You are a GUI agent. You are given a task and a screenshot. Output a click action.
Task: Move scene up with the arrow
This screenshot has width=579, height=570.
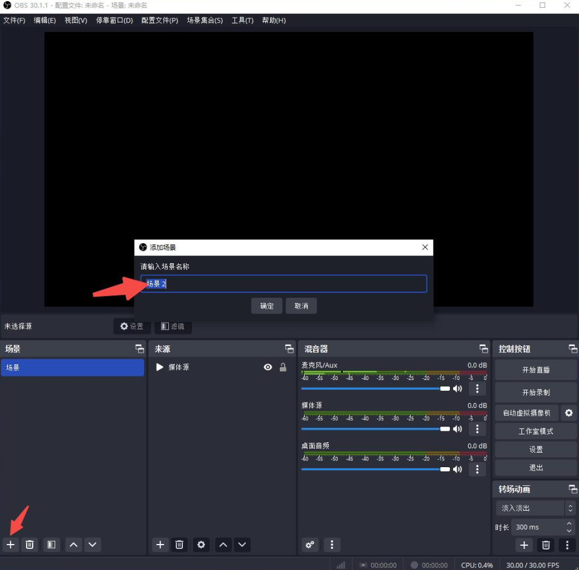73,545
